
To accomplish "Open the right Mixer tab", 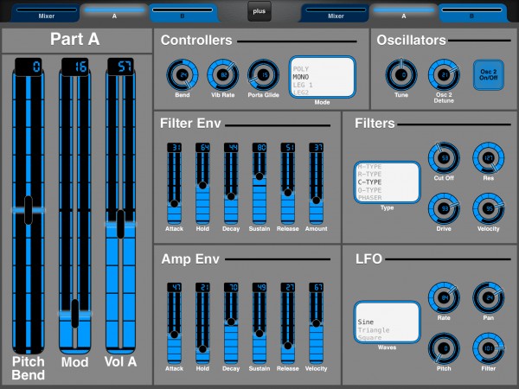I will 336,14.
